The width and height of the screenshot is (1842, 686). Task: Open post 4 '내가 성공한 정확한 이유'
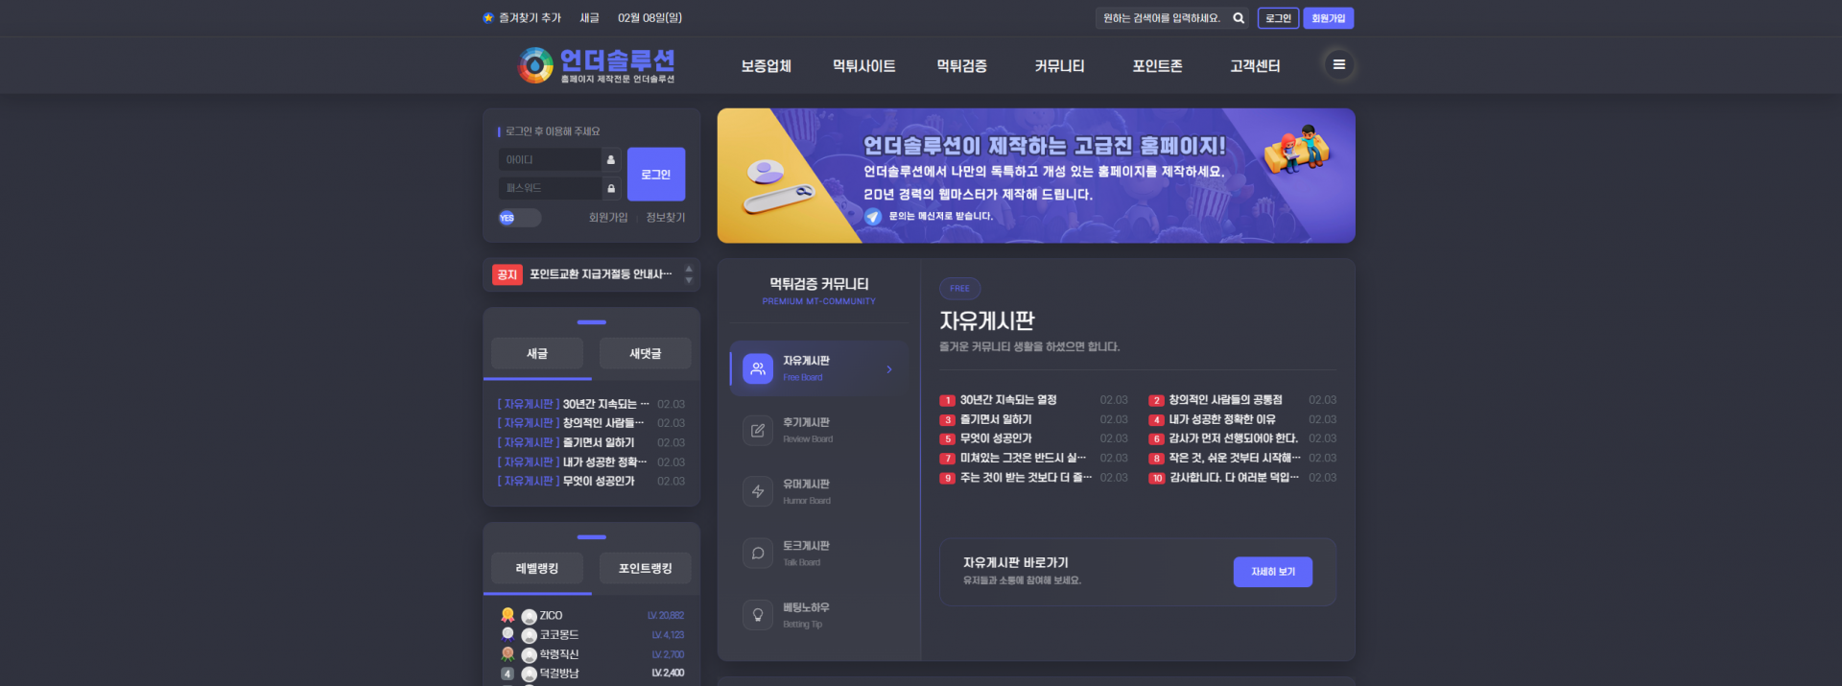[x=1222, y=419]
